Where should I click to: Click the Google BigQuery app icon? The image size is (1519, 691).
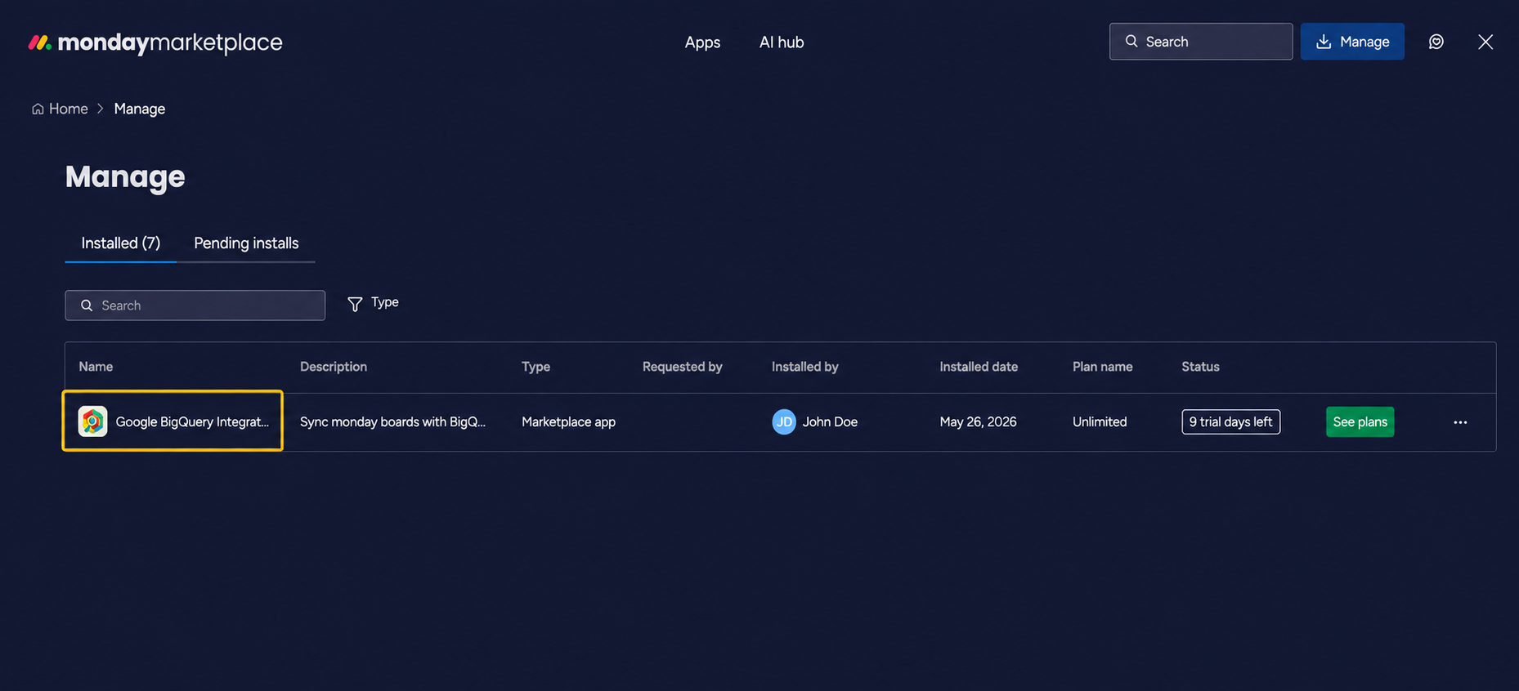coord(92,421)
